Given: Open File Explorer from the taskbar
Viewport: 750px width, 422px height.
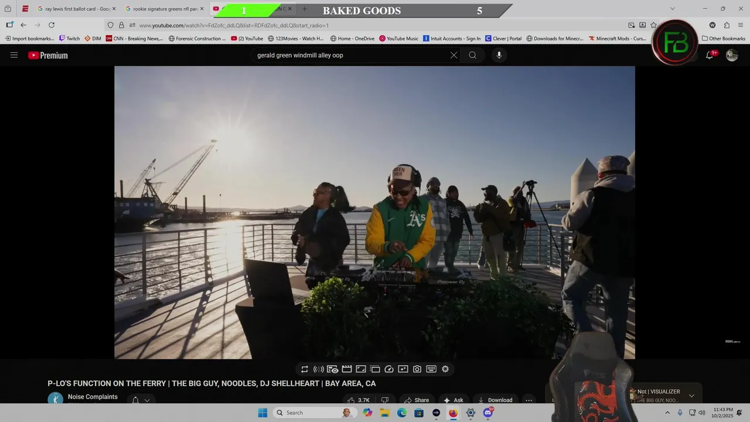Looking at the screenshot, I should 385,413.
